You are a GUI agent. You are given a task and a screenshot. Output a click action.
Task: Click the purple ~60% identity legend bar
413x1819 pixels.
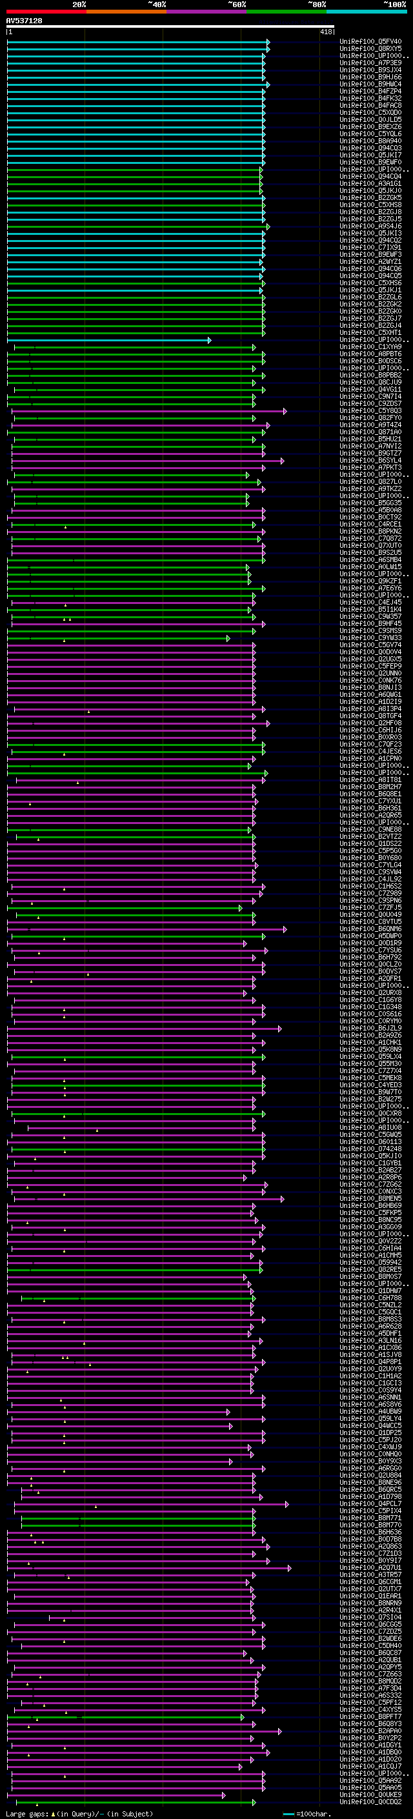click(207, 12)
